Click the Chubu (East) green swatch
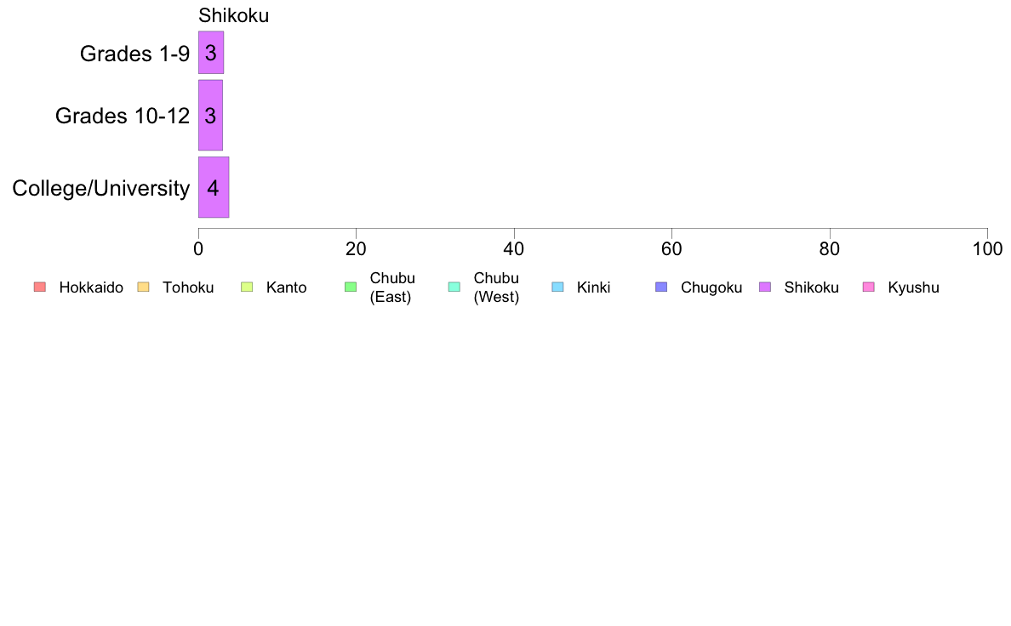This screenshot has width=1011, height=626. (351, 287)
